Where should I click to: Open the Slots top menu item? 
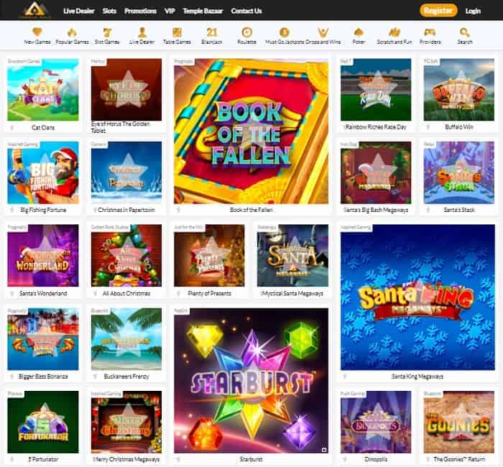tap(109, 11)
